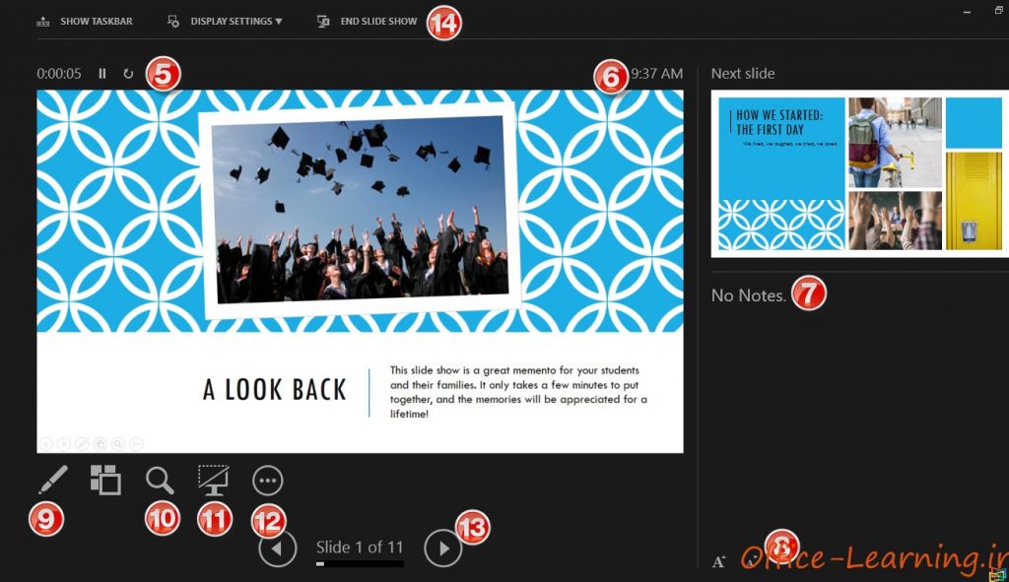This screenshot has height=582, width=1009.
Task: Decrease the notes text size
Action: pos(753,561)
